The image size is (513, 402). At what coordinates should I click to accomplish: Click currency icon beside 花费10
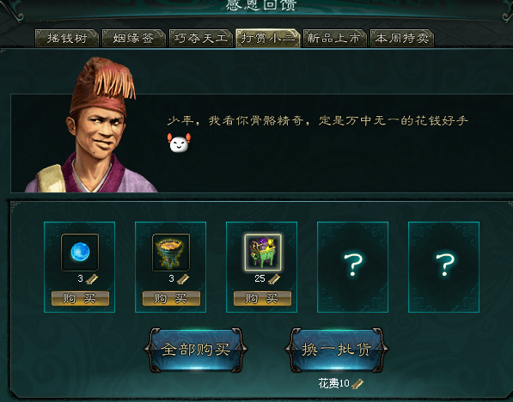pos(357,384)
